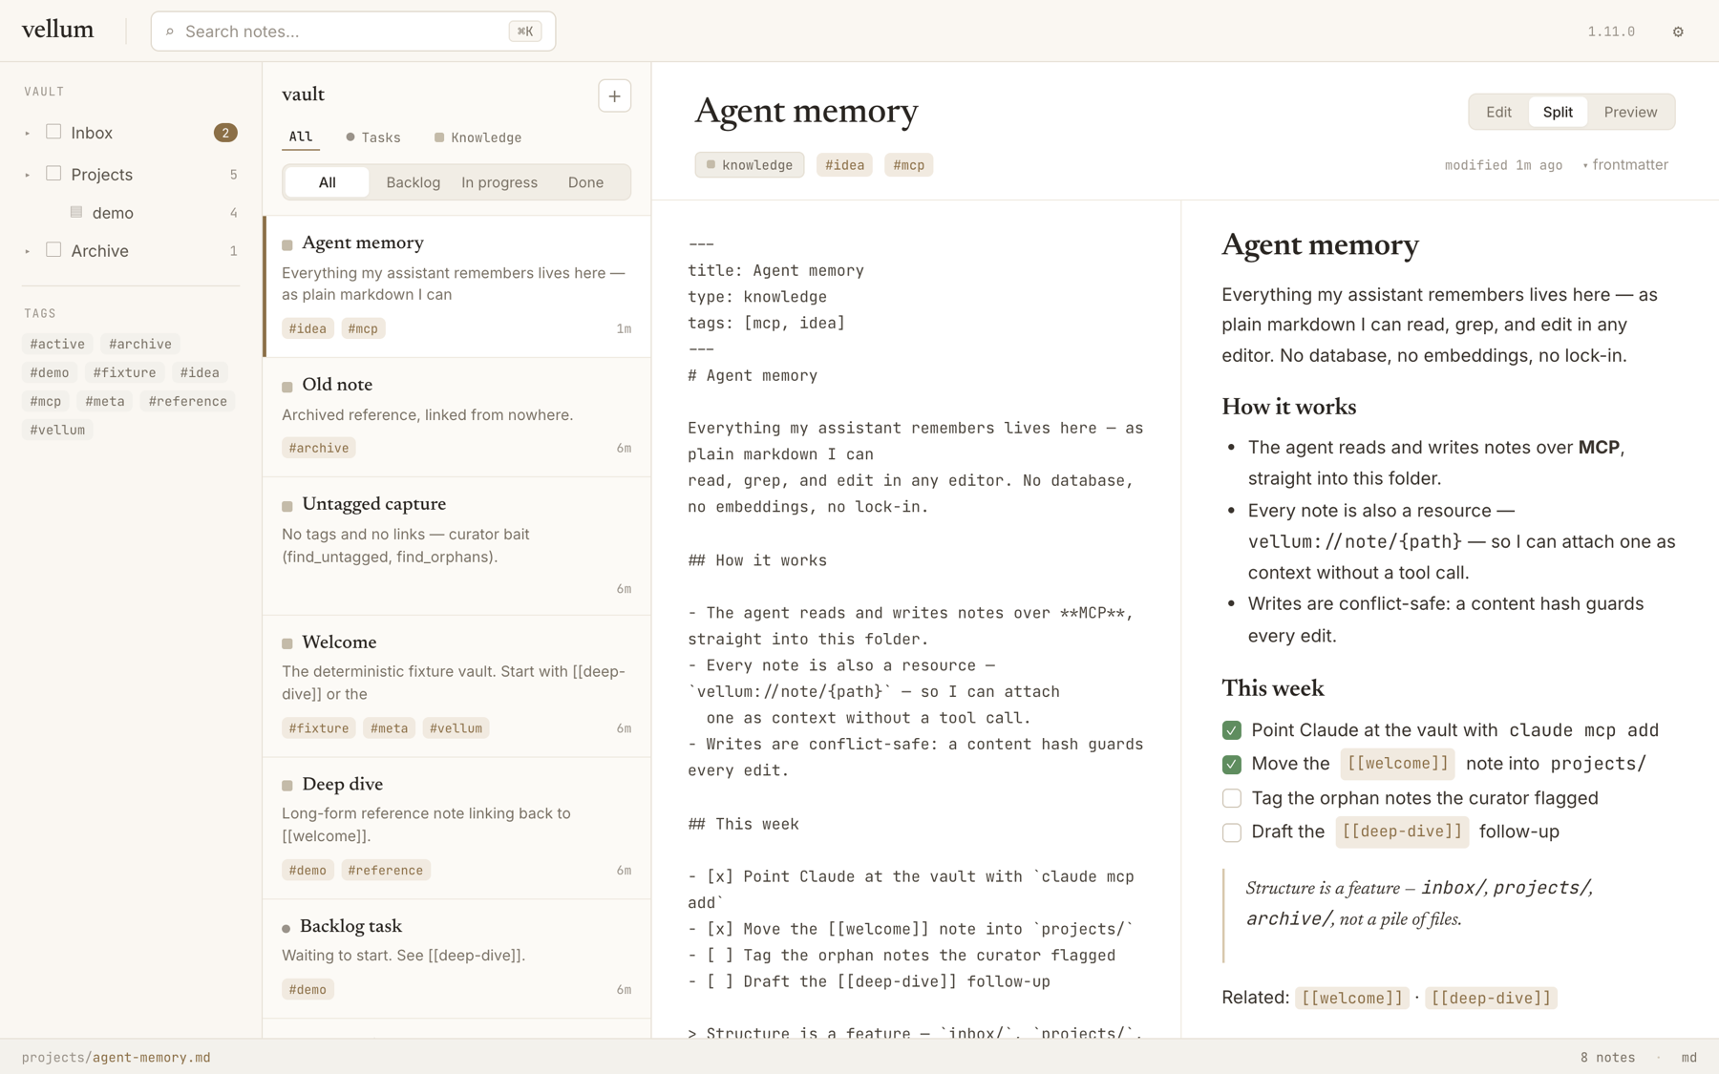Open [[welcome]] link in This week task
The width and height of the screenshot is (1719, 1074).
[1398, 764]
